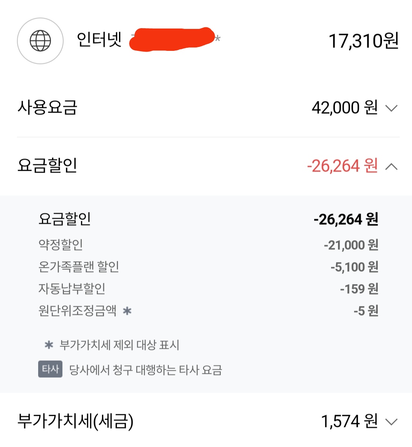Select the 약정할인 line item

pos(61,245)
